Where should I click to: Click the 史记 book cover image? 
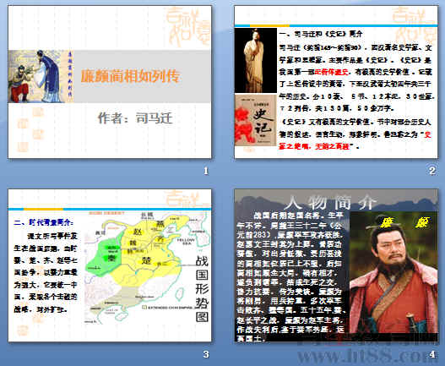point(256,120)
